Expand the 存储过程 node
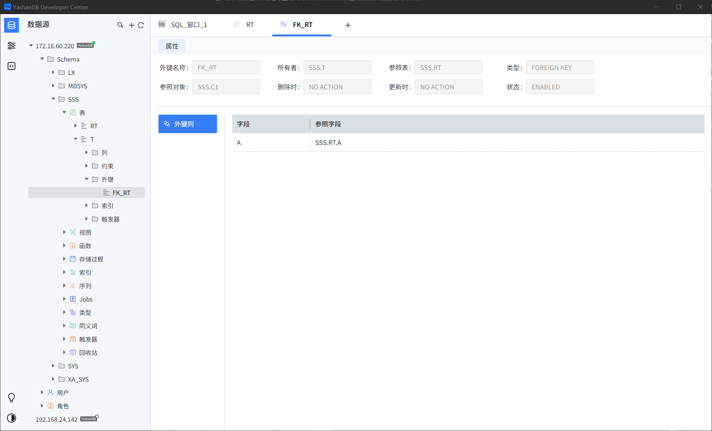The image size is (712, 431). pos(64,259)
